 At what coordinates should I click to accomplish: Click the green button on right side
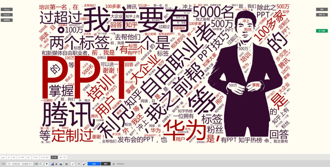(x=322, y=31)
